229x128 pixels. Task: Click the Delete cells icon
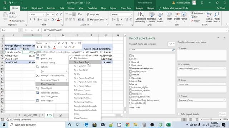(177, 15)
